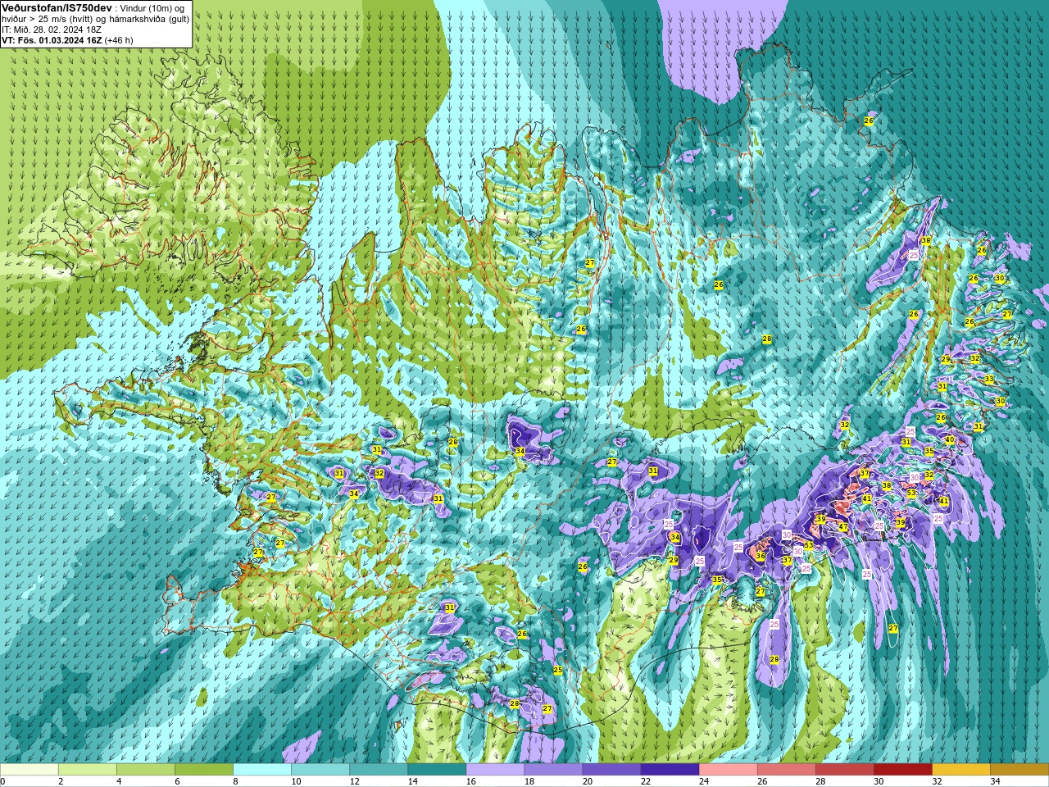Click the 22–24 m/s dark indigo legend swatch

click(670, 770)
